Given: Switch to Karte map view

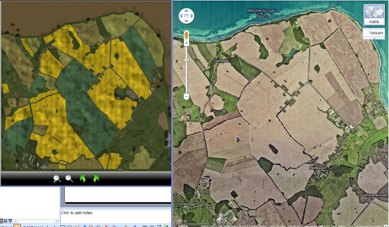Looking at the screenshot, I should (374, 15).
